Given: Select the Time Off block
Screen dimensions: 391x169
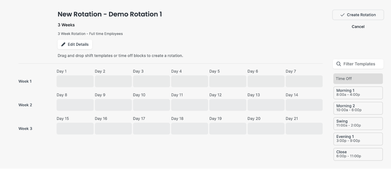Looking at the screenshot, I should click(358, 79).
